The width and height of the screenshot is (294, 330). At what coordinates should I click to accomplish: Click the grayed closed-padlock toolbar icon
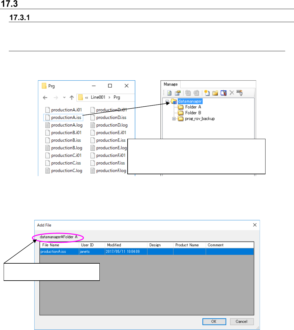click(188, 93)
